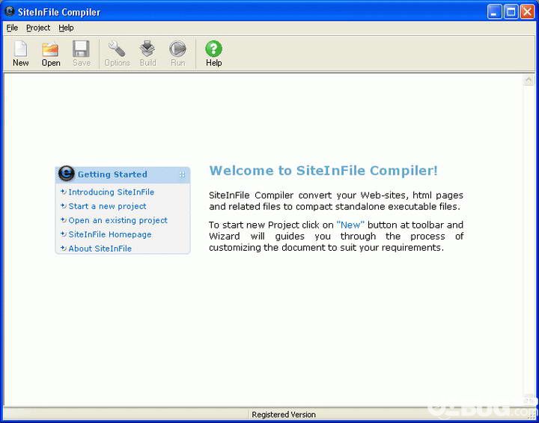Follow the Introducing SiteInFile link

111,192
